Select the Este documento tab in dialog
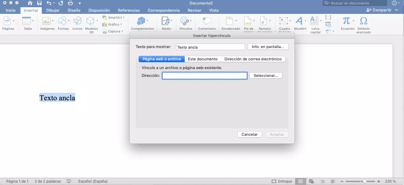The image size is (404, 185). (x=203, y=59)
